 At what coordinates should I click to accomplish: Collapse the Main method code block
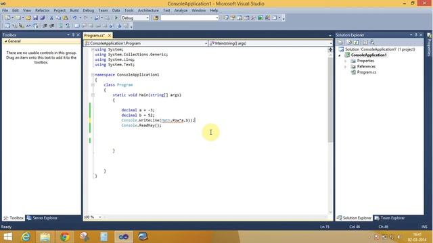point(93,95)
